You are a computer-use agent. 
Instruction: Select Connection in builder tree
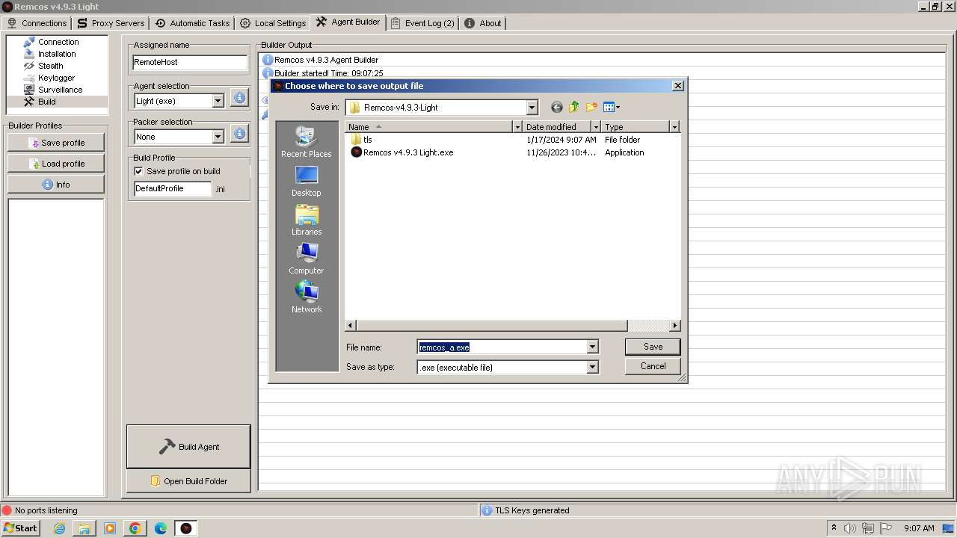[x=58, y=42]
